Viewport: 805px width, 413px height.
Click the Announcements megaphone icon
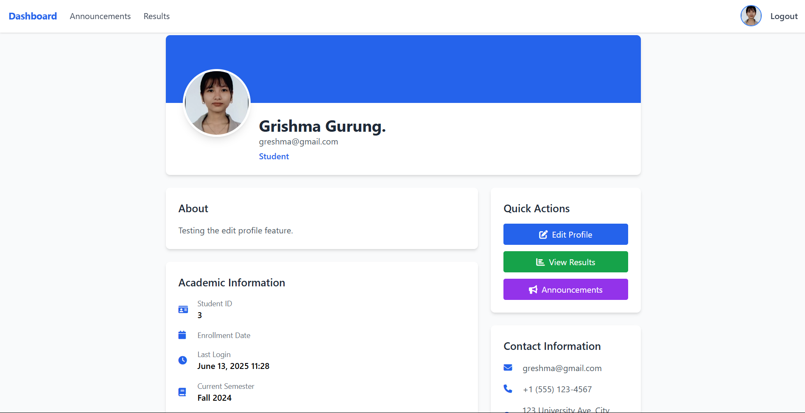point(533,289)
